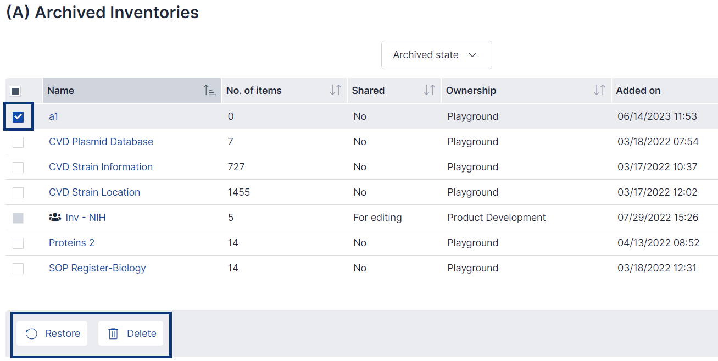Viewport: 718px width, 361px height.
Task: Open the a1 inventory
Action: click(x=53, y=116)
